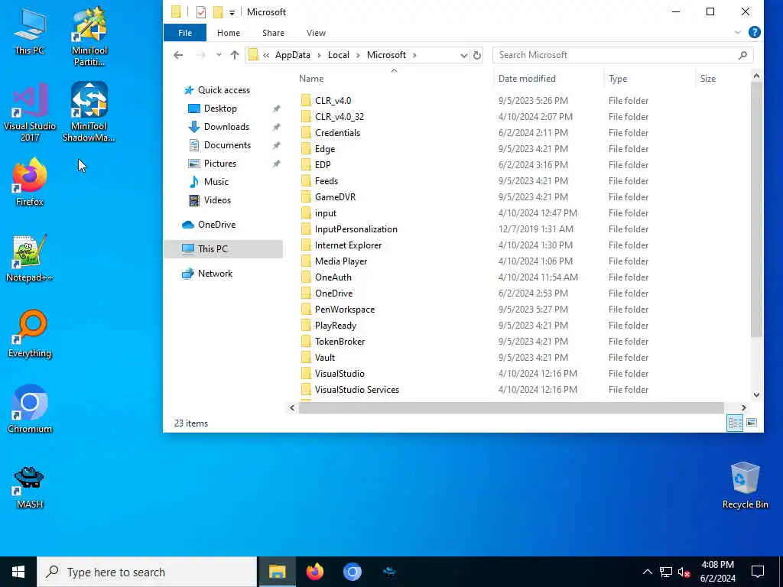The height and width of the screenshot is (587, 783).
Task: Open the File menu tab
Action: click(185, 32)
